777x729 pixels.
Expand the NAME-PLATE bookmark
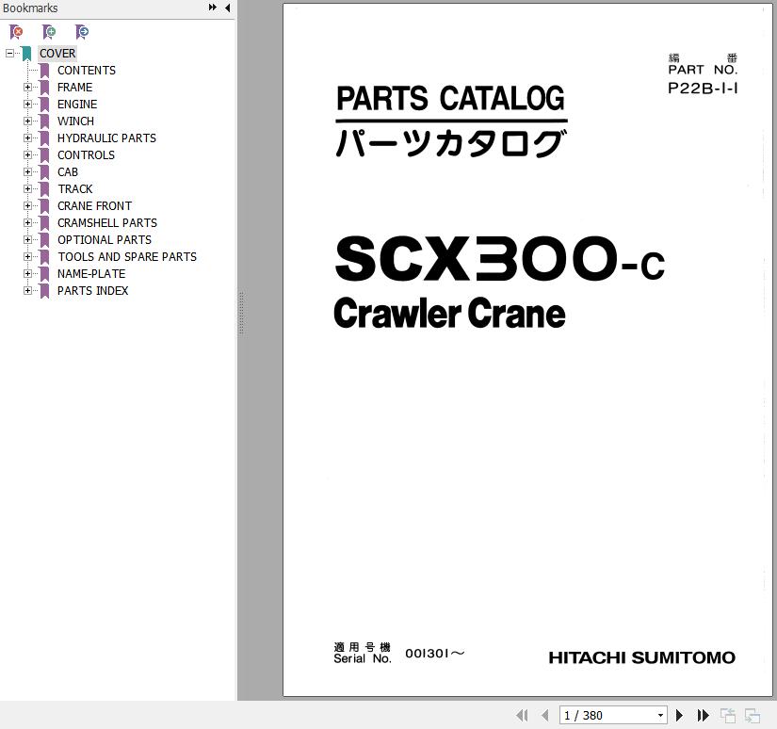click(x=27, y=273)
